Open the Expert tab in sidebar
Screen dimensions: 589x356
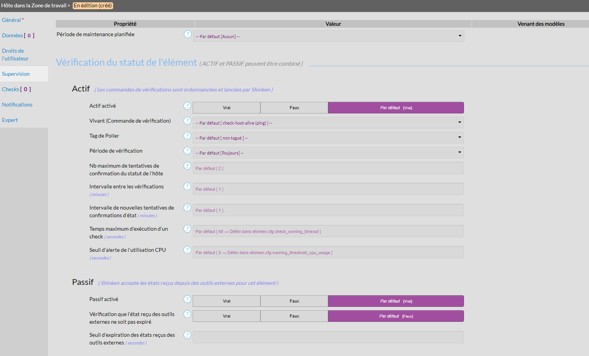coord(10,120)
